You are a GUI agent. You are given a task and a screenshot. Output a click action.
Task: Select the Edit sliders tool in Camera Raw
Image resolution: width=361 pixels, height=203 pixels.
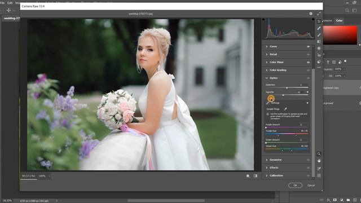point(319,21)
